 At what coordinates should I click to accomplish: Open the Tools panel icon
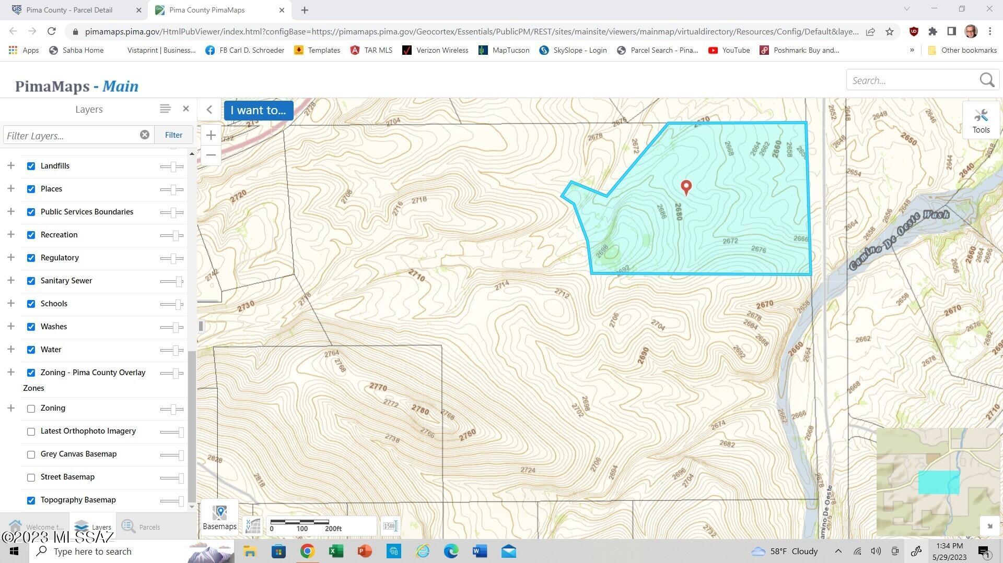[x=981, y=121]
